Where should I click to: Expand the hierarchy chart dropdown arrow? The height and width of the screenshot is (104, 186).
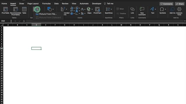pos(79,8)
